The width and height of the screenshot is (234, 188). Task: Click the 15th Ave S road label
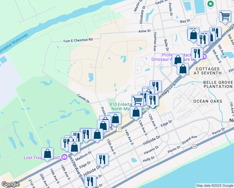[x=111, y=146]
